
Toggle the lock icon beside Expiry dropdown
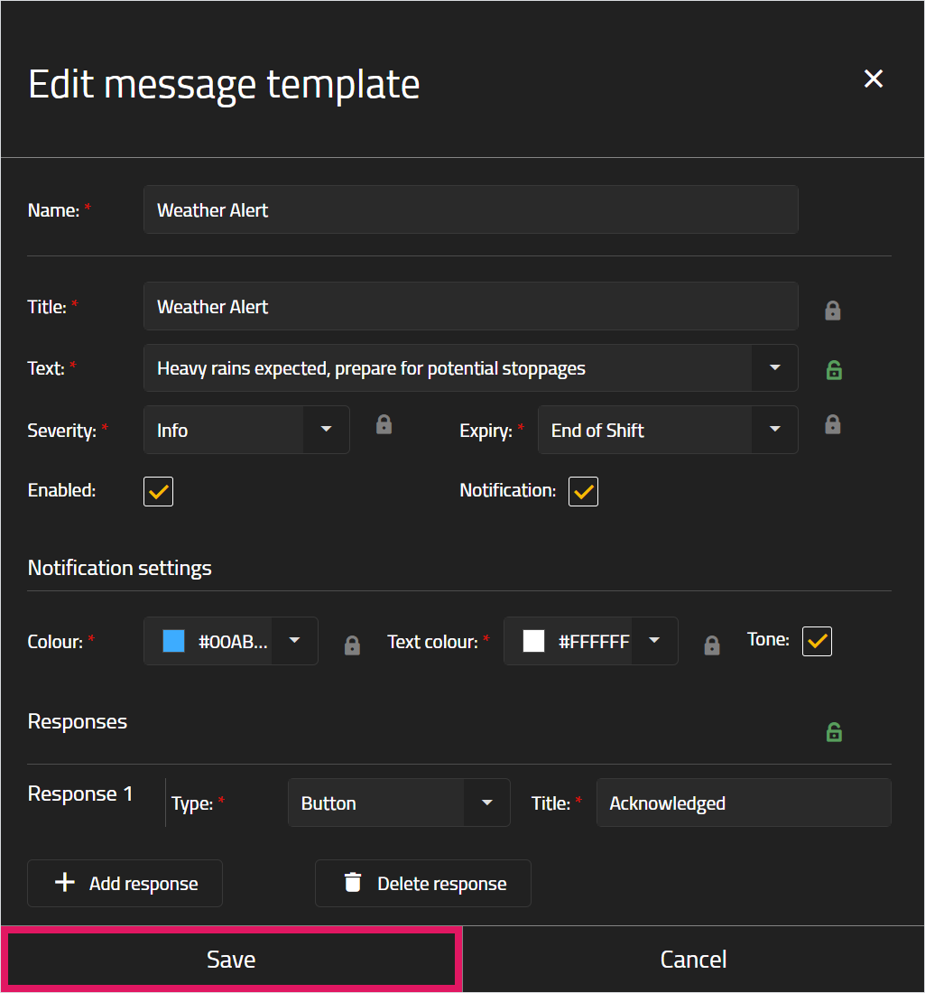click(x=833, y=424)
